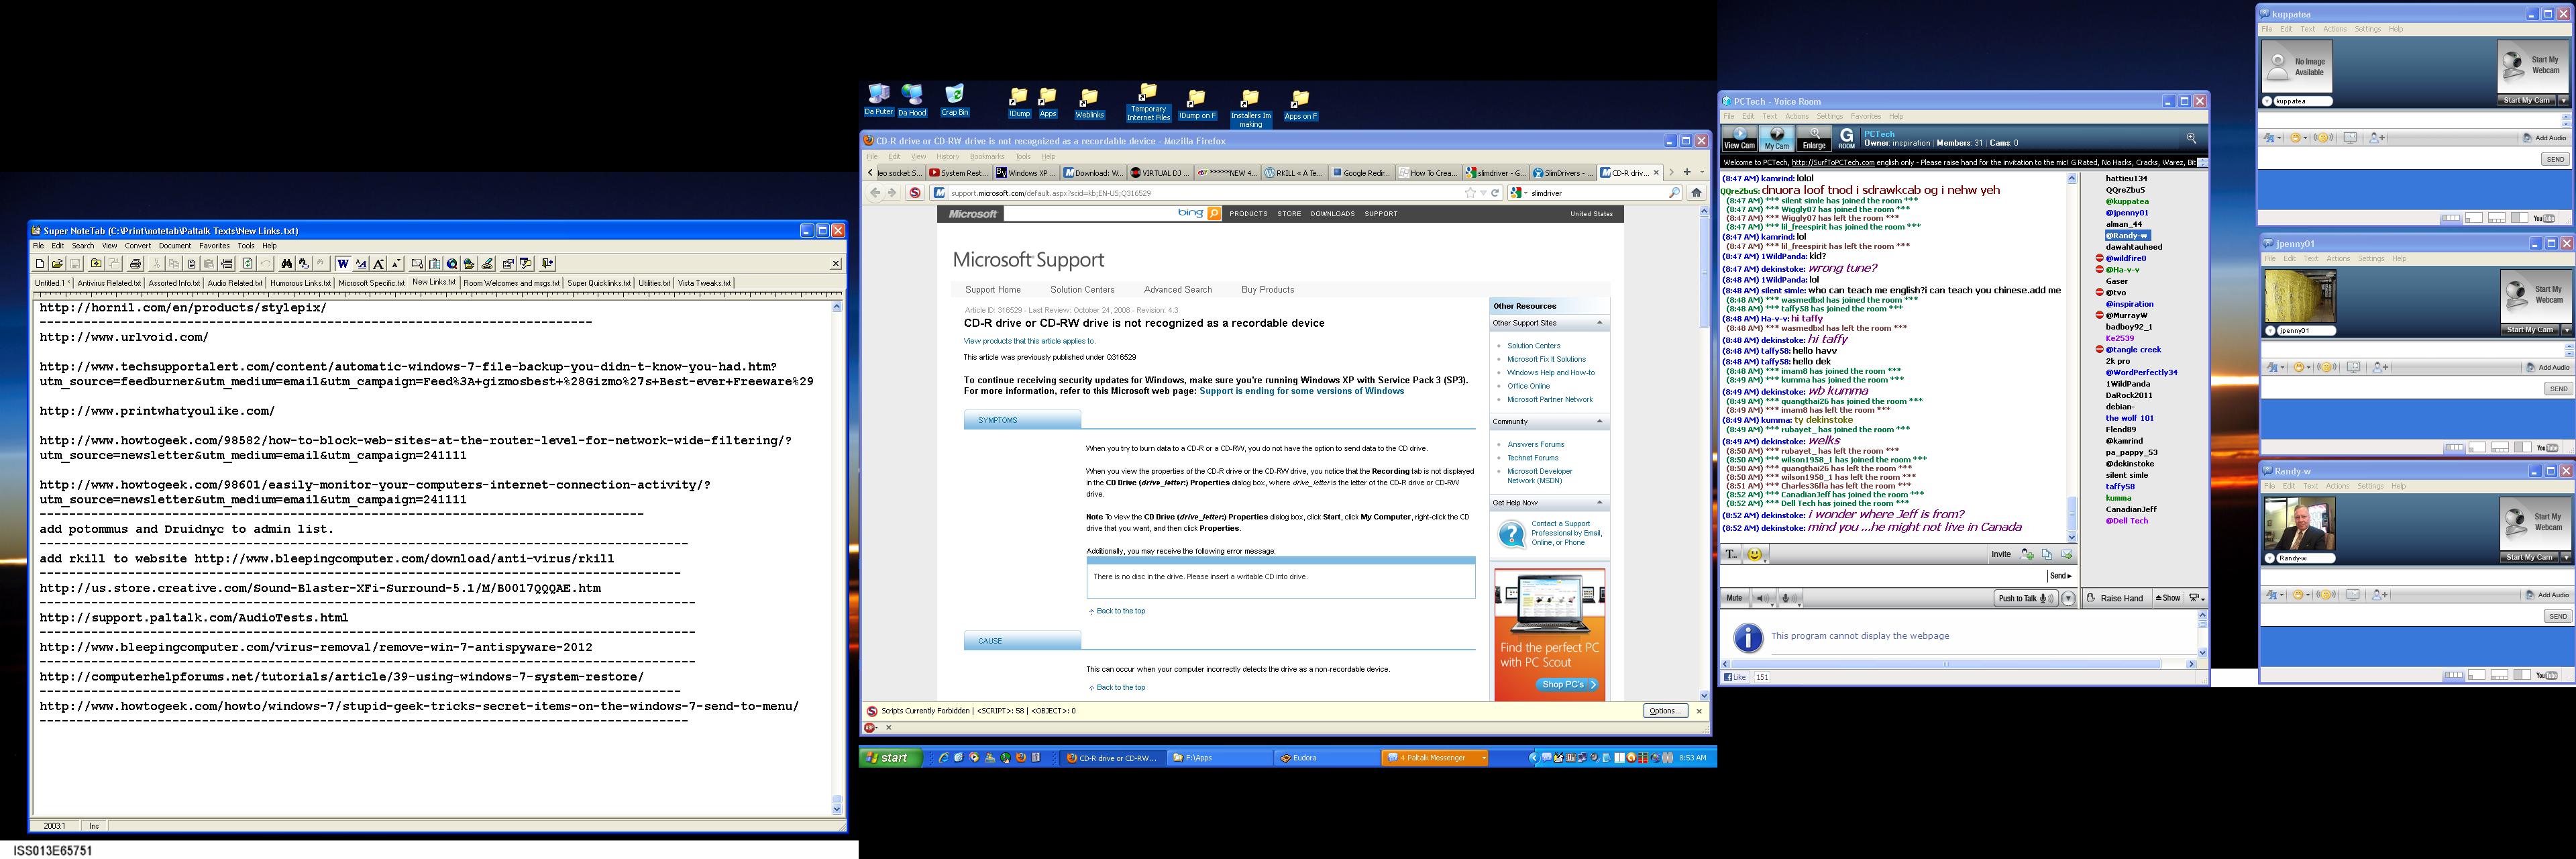The width and height of the screenshot is (2576, 859).
Task: Open Da Puter desktop icon
Action: [x=879, y=100]
